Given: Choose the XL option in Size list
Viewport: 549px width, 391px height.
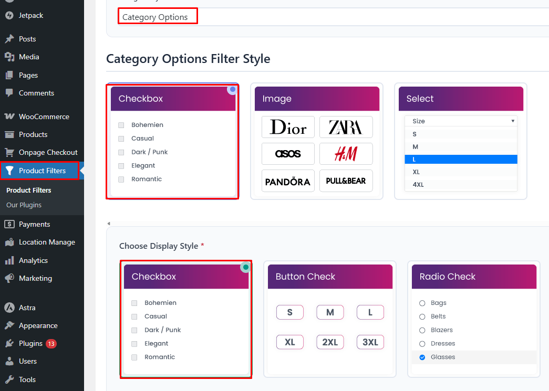Looking at the screenshot, I should tap(461, 172).
